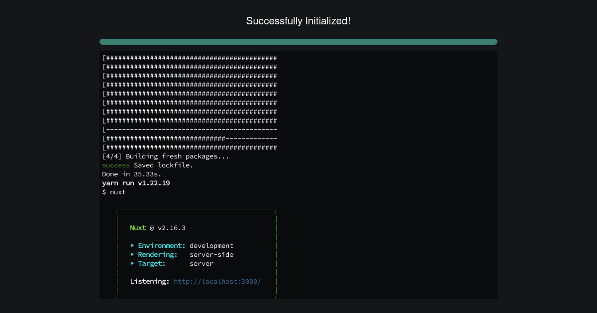Select the Target arrow indicator
The height and width of the screenshot is (313, 597).
click(132, 263)
